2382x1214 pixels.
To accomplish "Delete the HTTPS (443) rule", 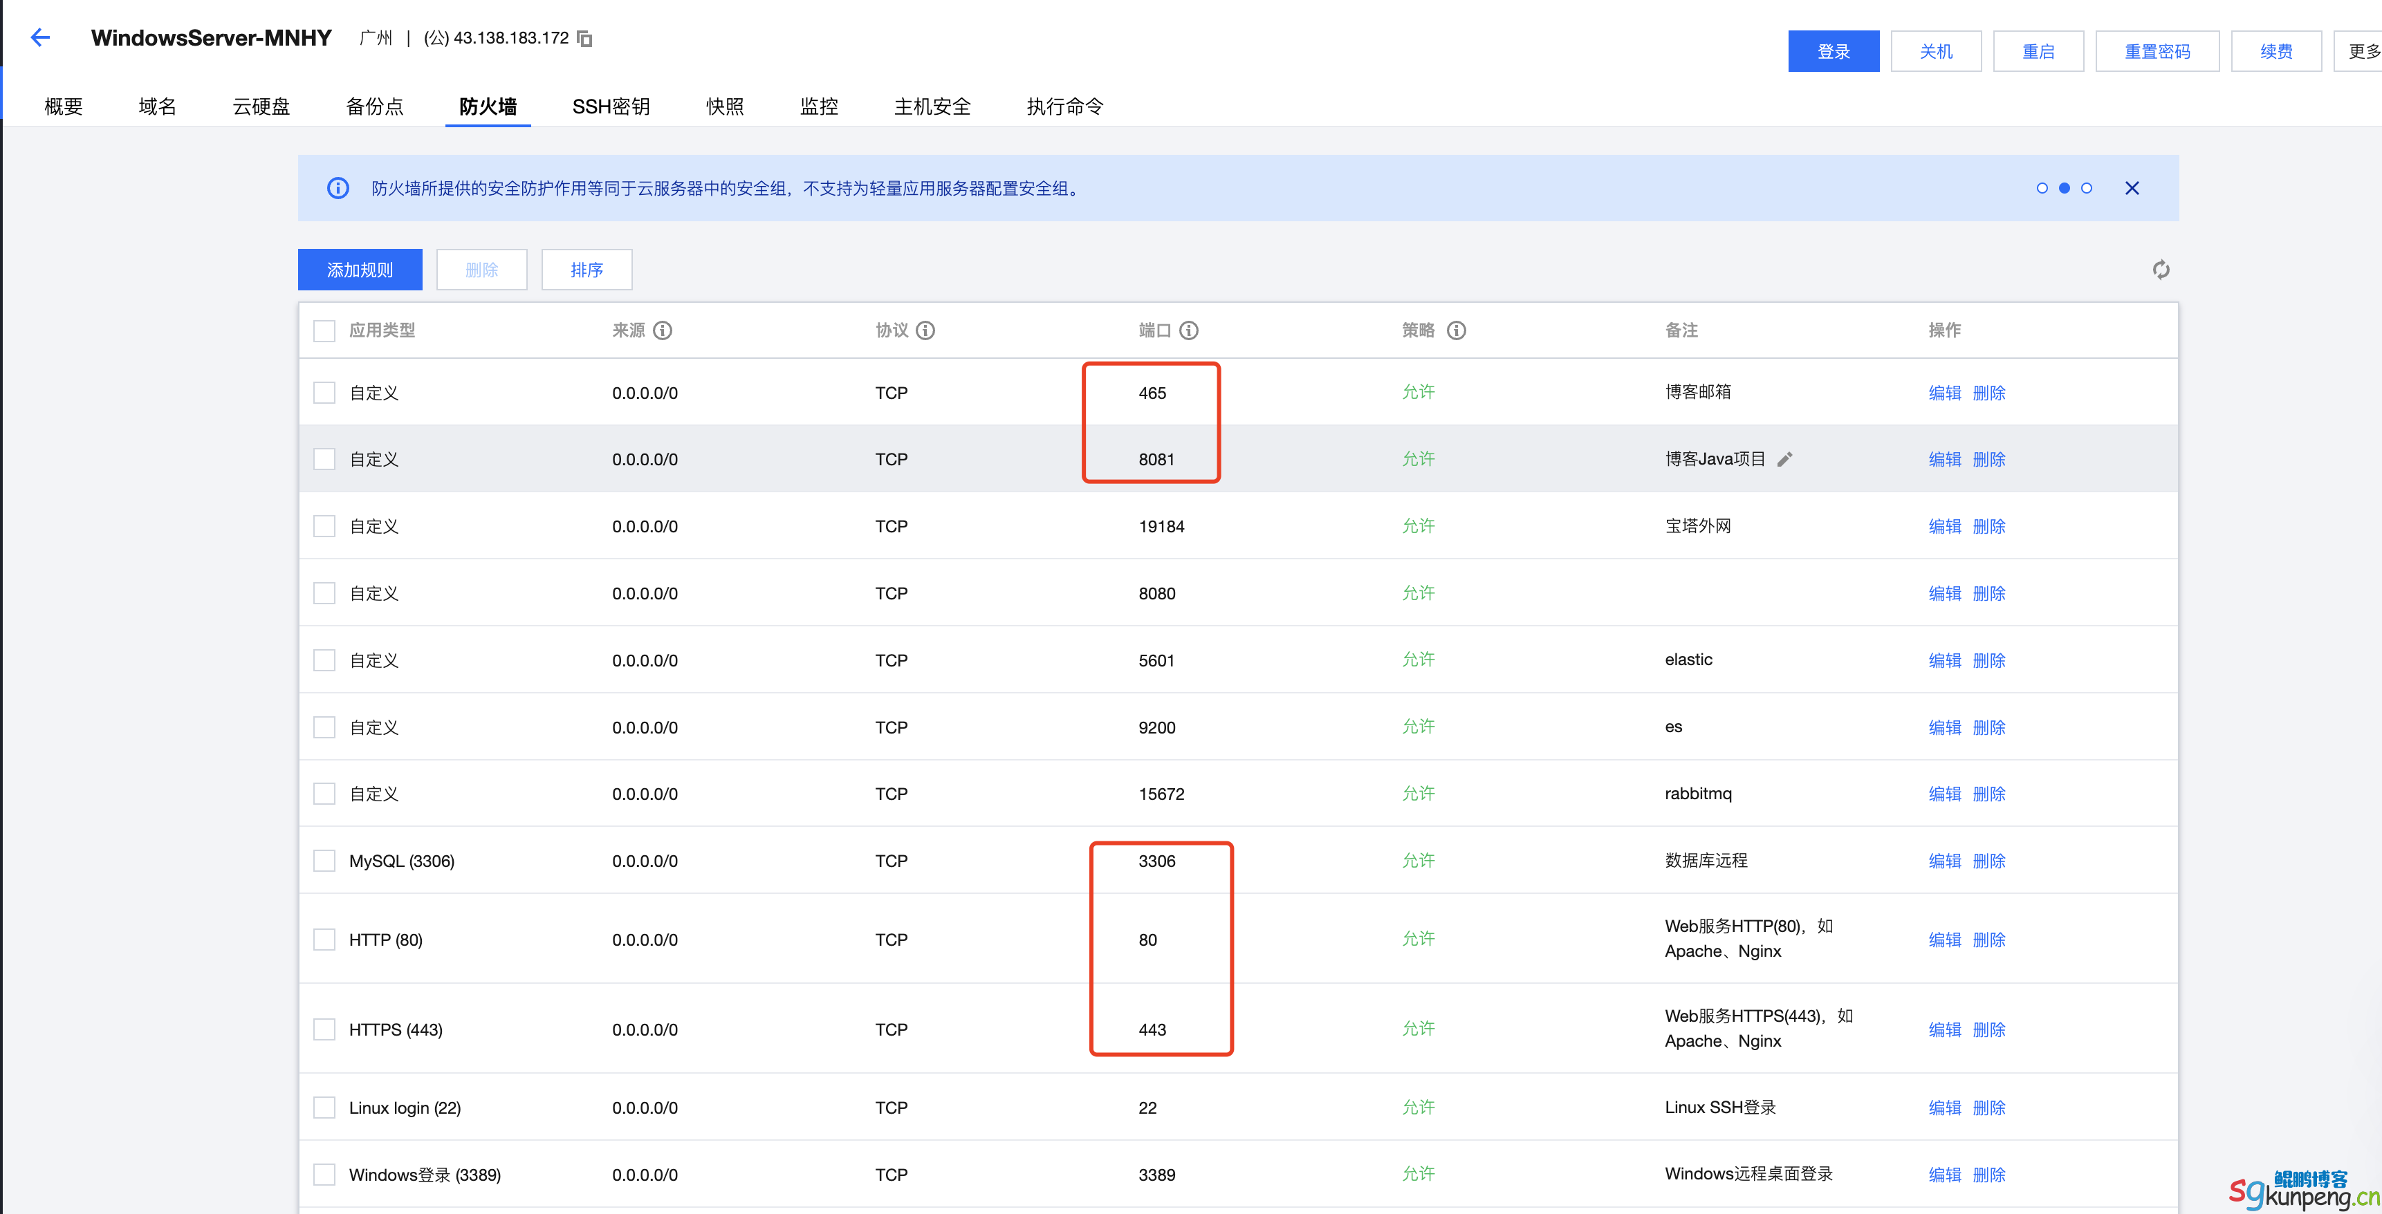I will pos(1989,1029).
